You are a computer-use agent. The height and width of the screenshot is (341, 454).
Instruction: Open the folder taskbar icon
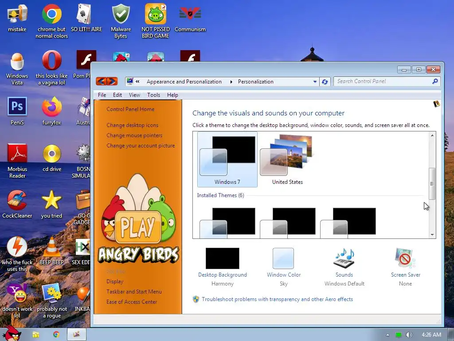tap(35, 335)
